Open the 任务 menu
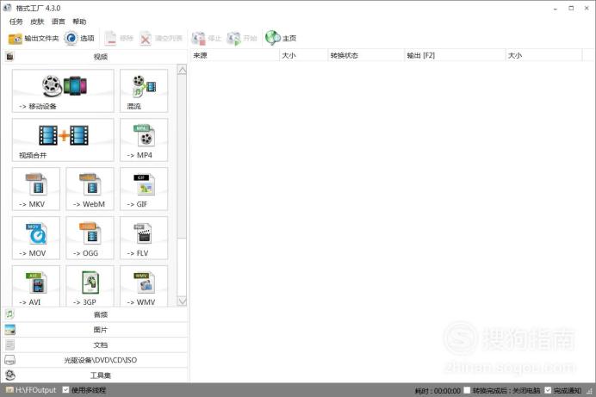The image size is (596, 397). pos(16,22)
